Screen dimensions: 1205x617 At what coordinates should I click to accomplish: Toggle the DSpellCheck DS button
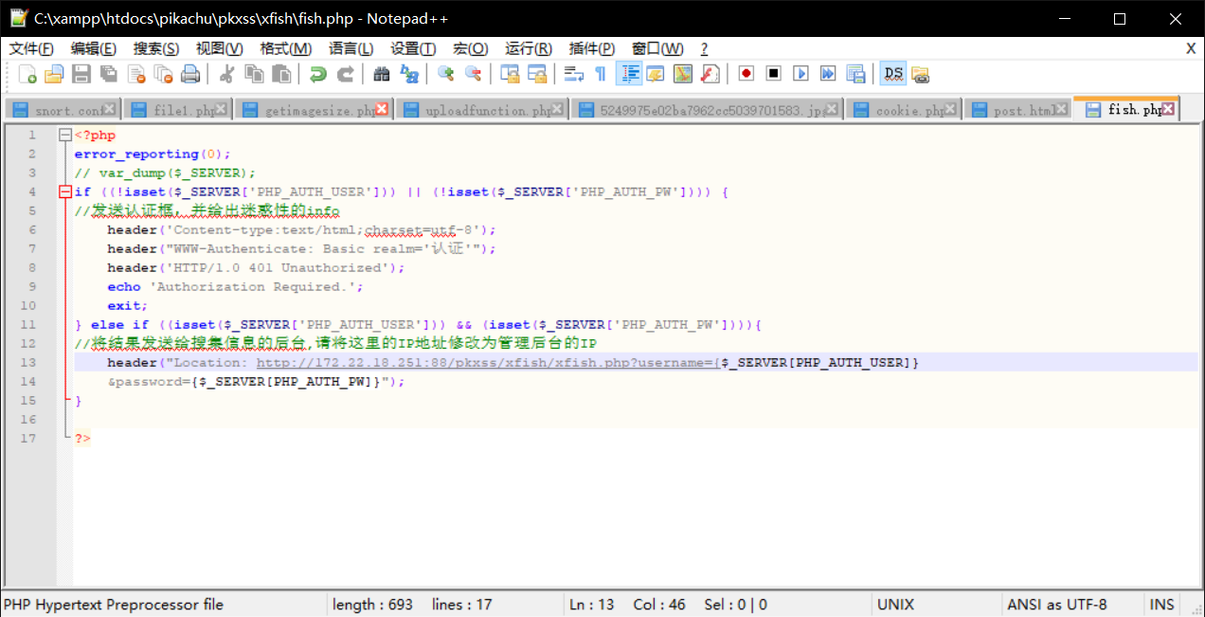pyautogui.click(x=892, y=74)
